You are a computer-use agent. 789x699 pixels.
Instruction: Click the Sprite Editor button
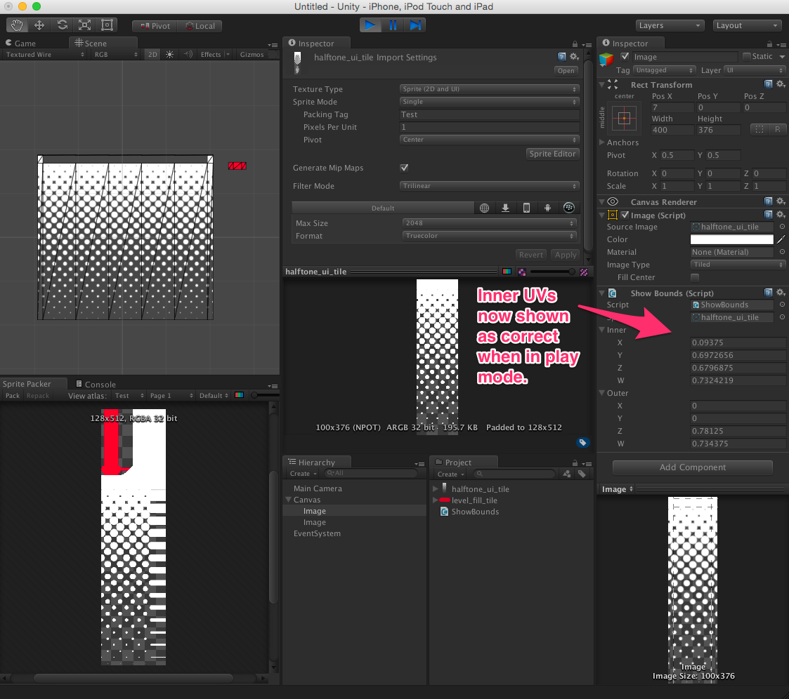[x=552, y=154]
